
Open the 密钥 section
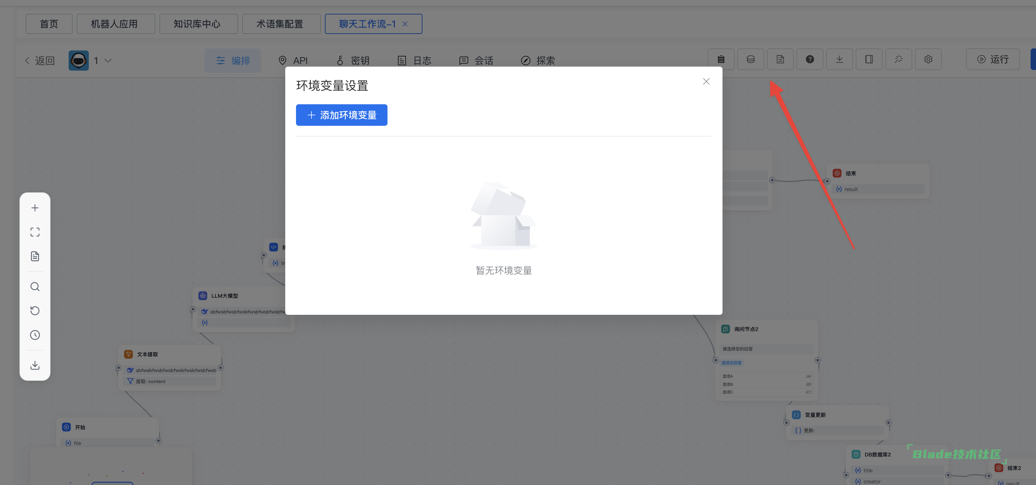click(x=353, y=60)
